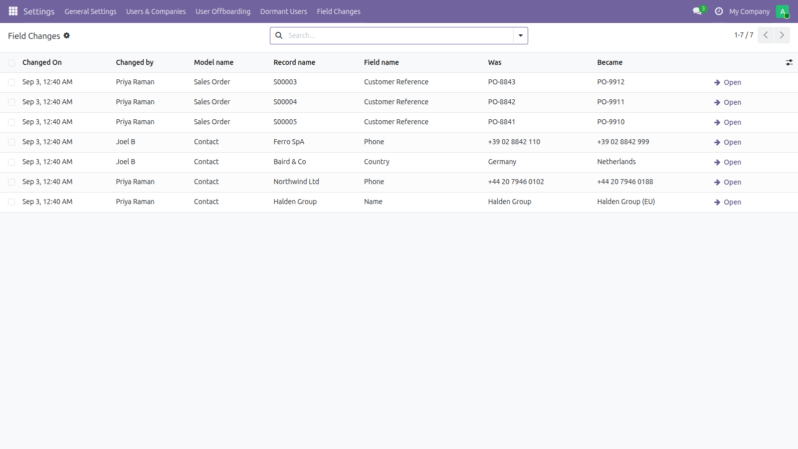Open the My Company switcher
798x449 pixels.
pos(749,11)
